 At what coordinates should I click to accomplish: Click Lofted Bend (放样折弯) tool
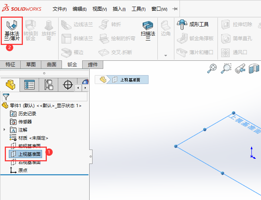[x=49, y=31]
